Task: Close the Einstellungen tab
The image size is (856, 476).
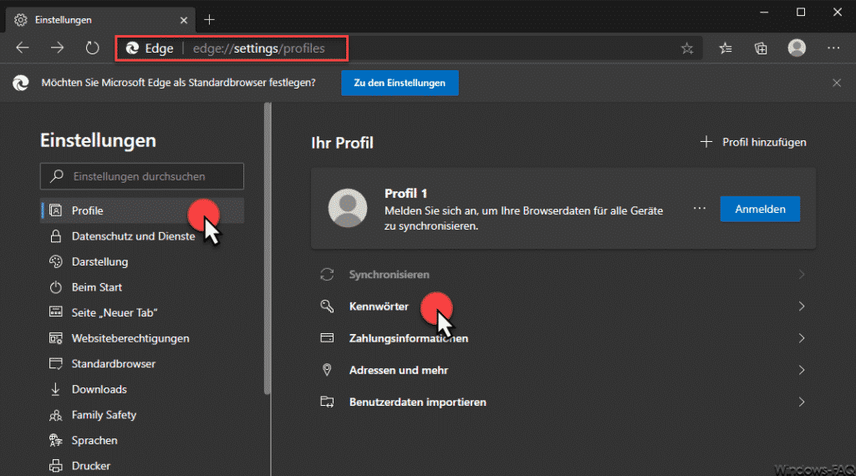Action: tap(184, 20)
